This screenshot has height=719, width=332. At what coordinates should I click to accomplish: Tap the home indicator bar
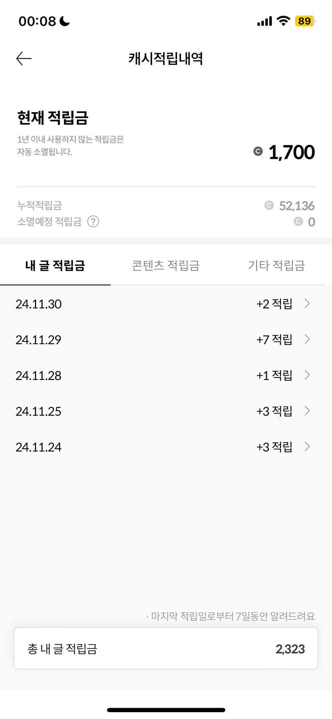point(166,710)
